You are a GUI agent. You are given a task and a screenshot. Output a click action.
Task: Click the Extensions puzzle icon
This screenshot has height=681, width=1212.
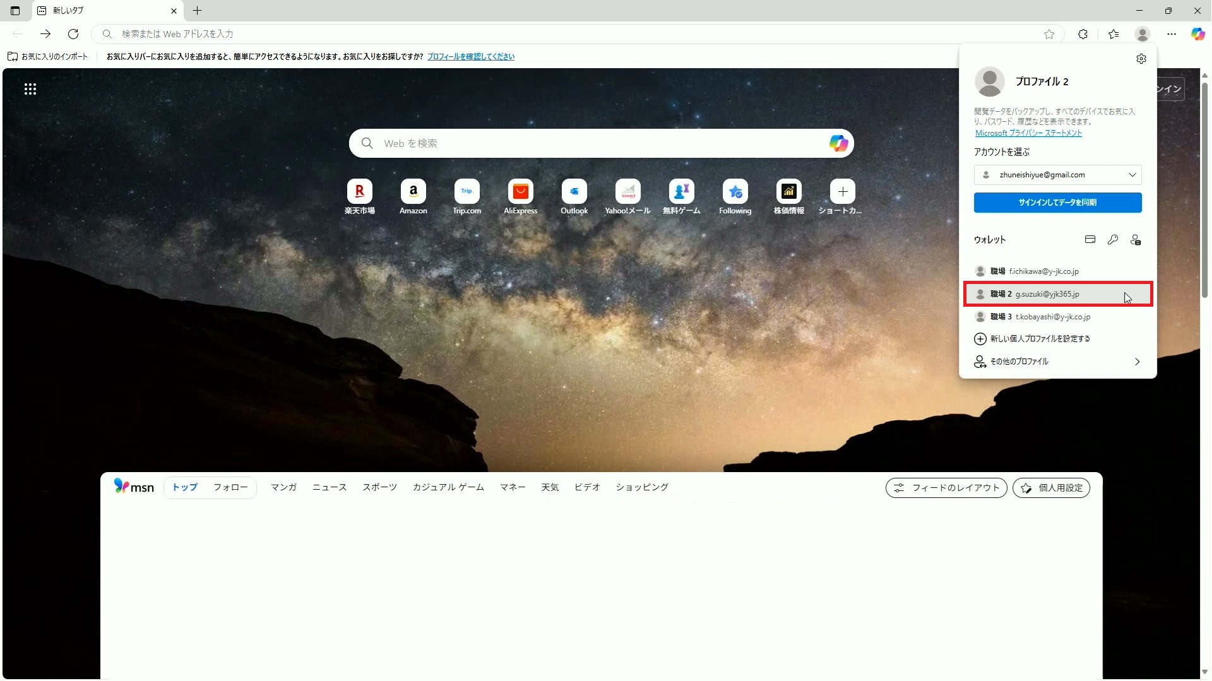1083,34
